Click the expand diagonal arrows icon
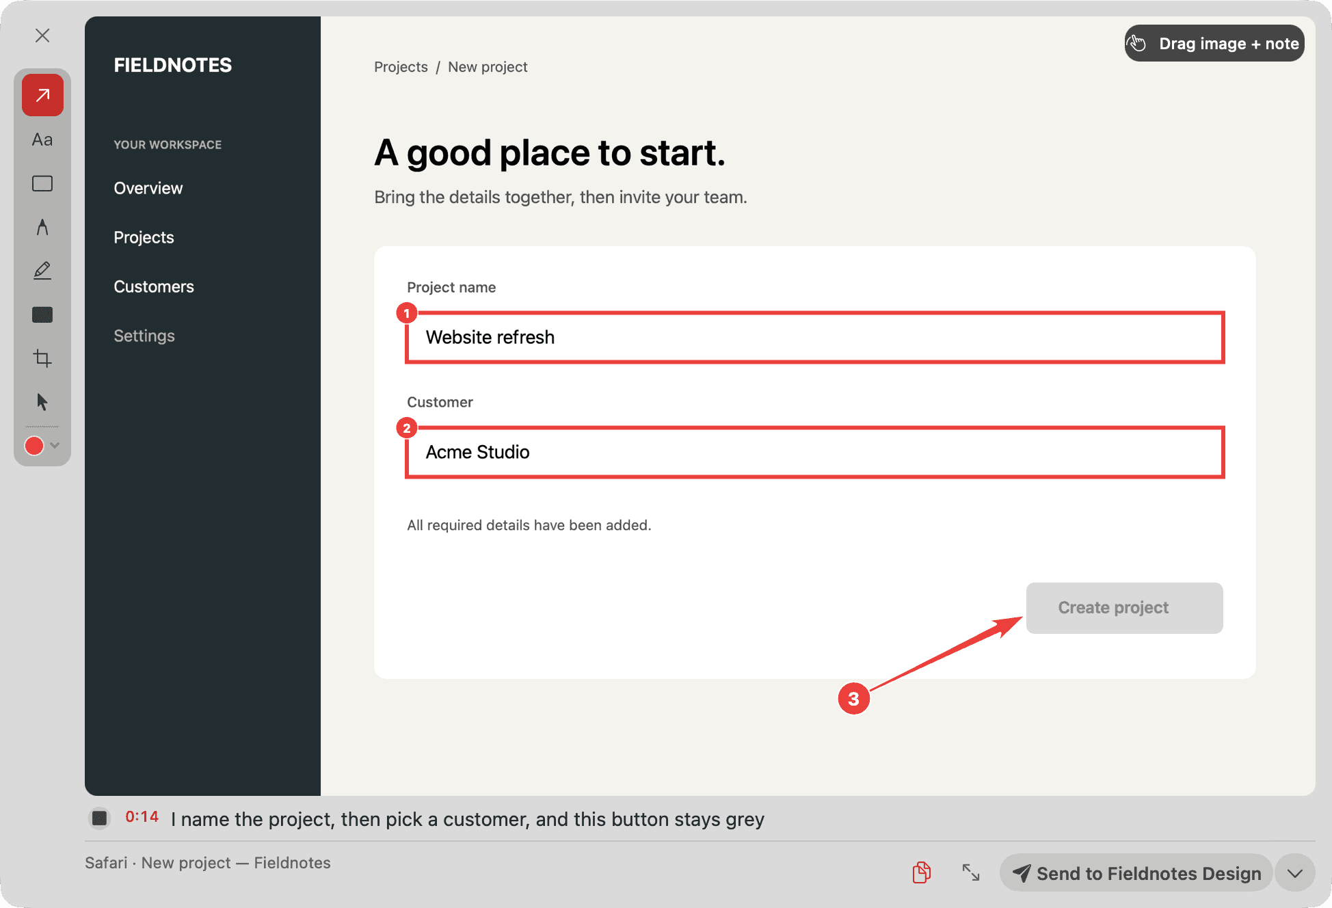 tap(971, 873)
